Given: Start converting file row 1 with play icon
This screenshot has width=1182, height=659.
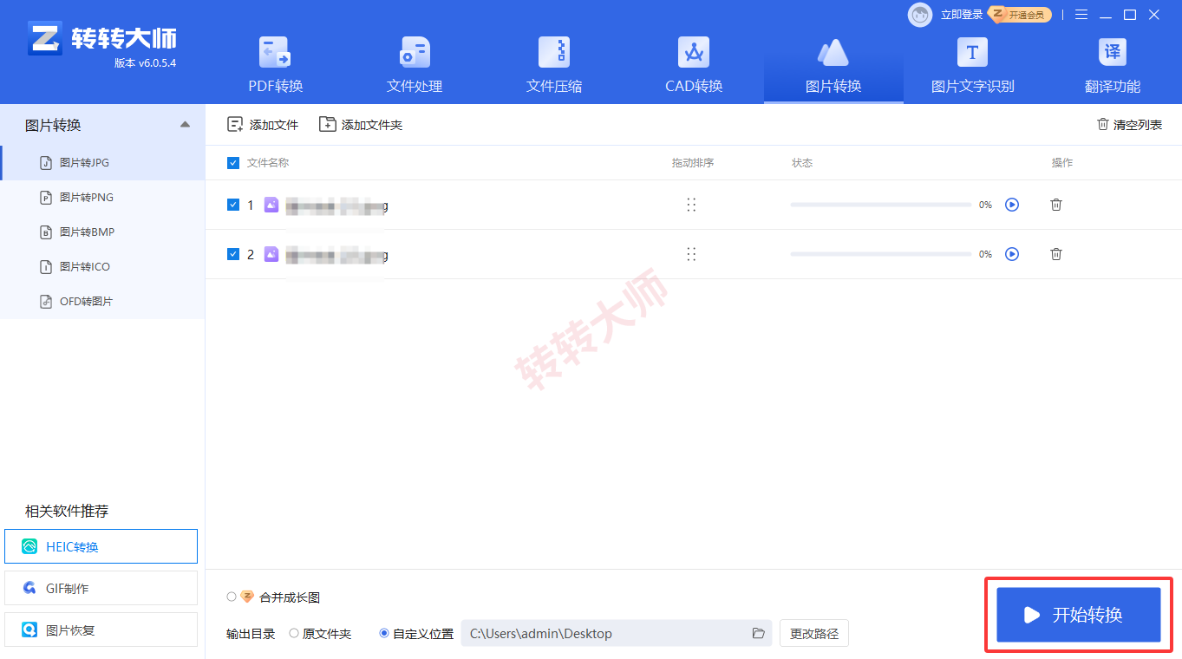Looking at the screenshot, I should click(x=1012, y=205).
